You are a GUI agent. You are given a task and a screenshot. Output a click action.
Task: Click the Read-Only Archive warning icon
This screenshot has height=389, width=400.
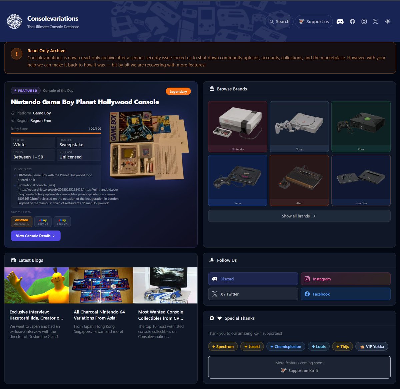(17, 53)
